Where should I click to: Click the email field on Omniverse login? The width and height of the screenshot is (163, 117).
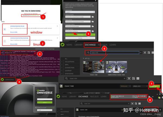(x=45, y=99)
